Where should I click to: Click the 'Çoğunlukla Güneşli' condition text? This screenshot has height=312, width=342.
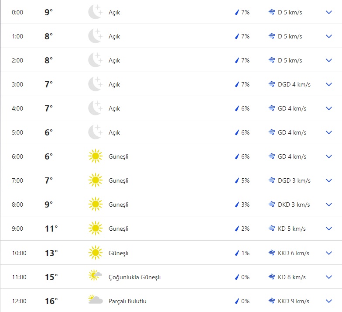[134, 277]
